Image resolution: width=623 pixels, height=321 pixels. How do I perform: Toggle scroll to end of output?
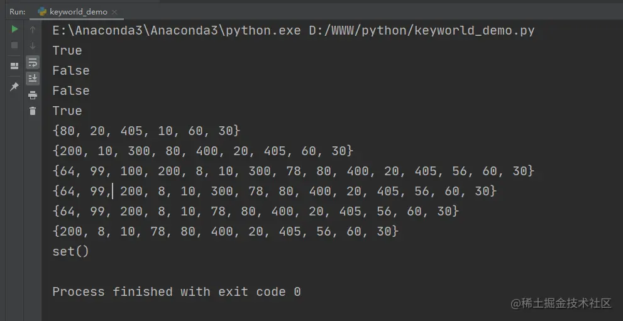click(x=33, y=78)
